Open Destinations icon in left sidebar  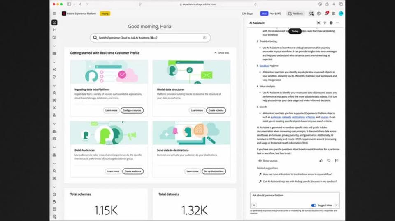coord(54,77)
